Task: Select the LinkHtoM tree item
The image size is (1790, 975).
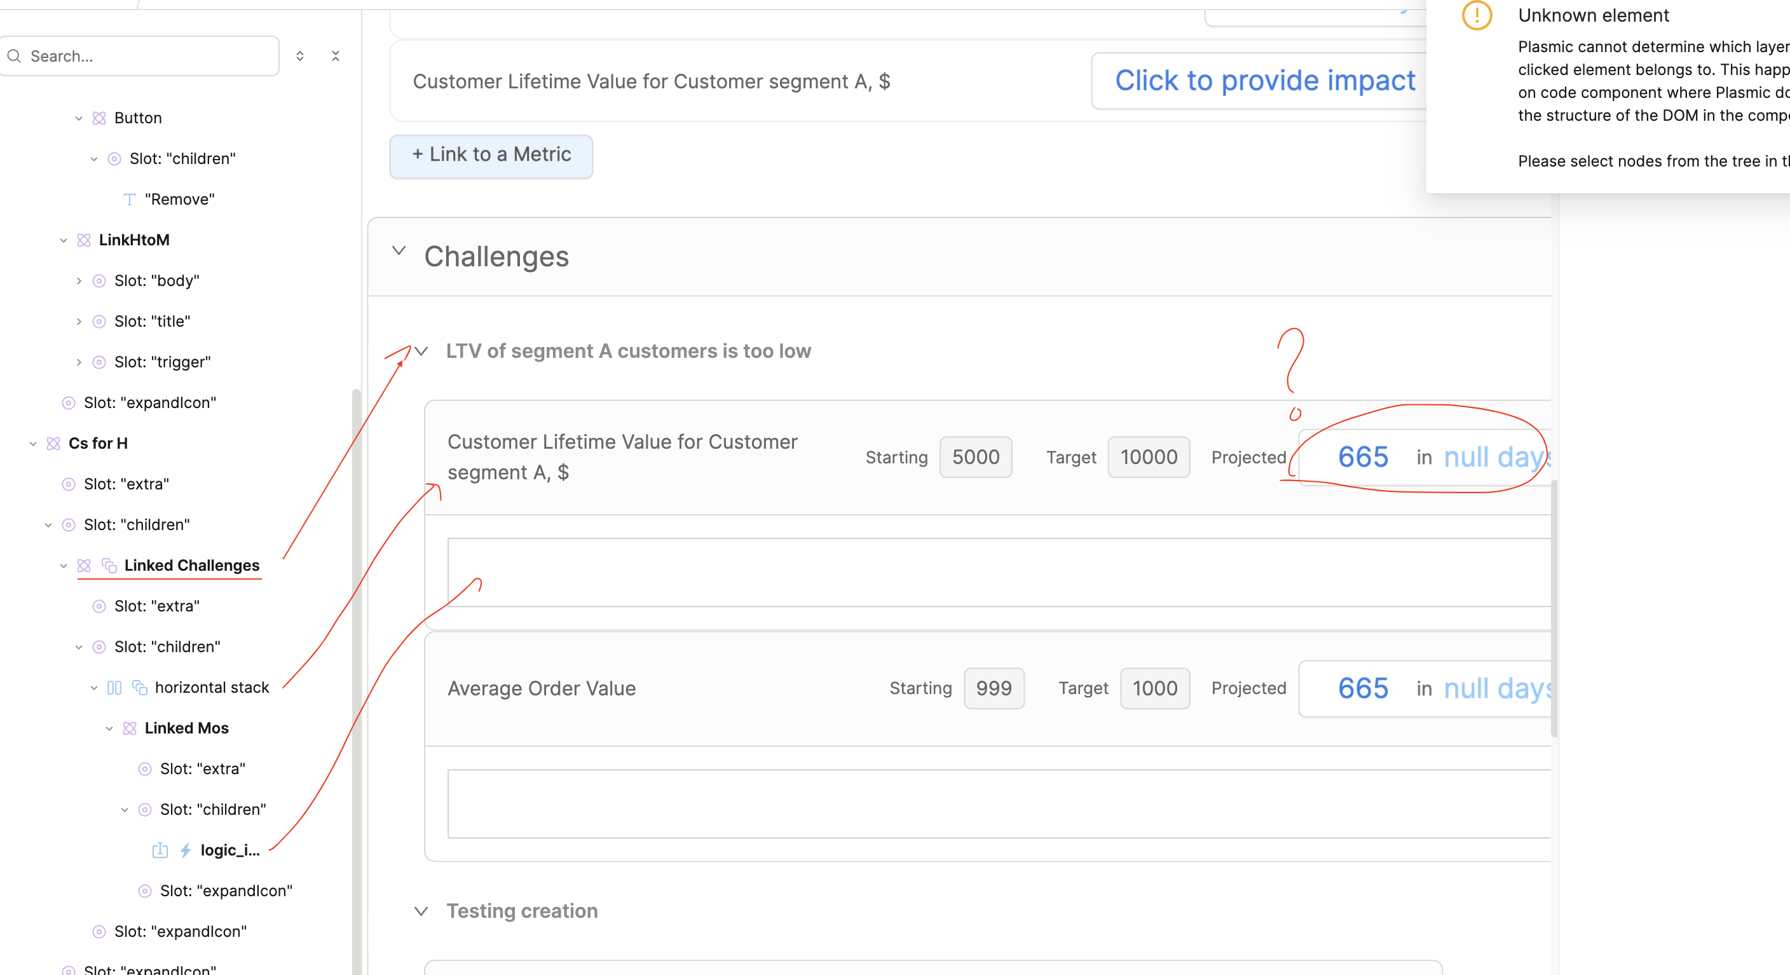Action: coord(134,240)
